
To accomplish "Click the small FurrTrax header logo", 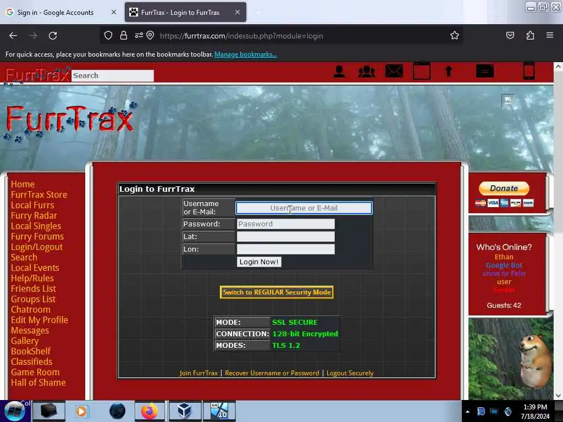I will [x=38, y=75].
